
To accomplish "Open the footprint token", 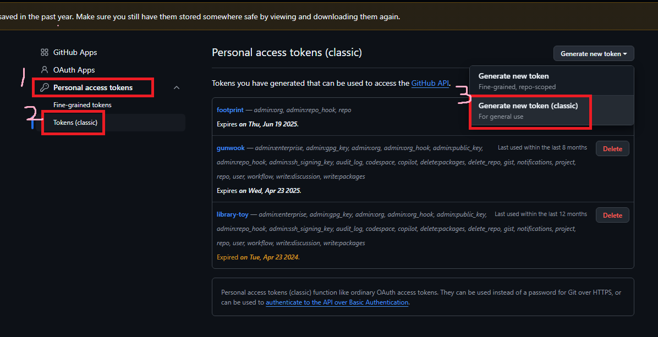I will (x=230, y=110).
